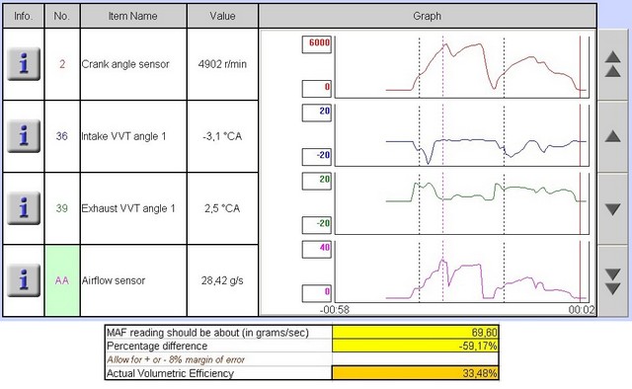Viewport: 632px width, 389px height.
Task: Click item number 2 cell
Action: pyautogui.click(x=62, y=64)
